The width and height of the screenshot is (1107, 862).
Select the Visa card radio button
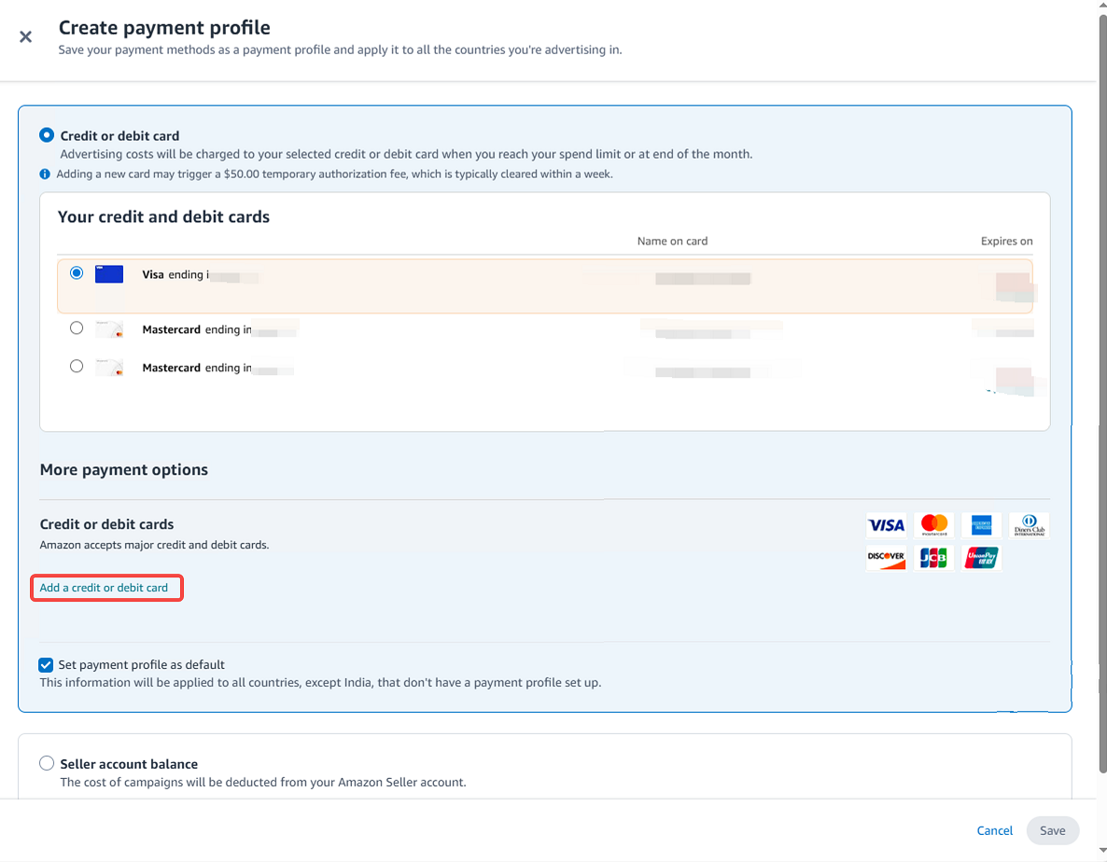(x=77, y=273)
